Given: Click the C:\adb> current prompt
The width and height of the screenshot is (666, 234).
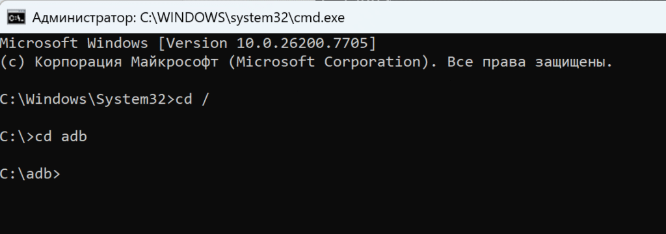Looking at the screenshot, I should (x=31, y=174).
